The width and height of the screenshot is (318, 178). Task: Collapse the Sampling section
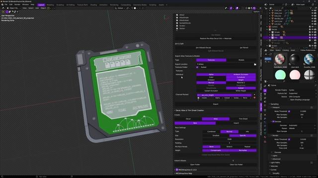click(274, 104)
